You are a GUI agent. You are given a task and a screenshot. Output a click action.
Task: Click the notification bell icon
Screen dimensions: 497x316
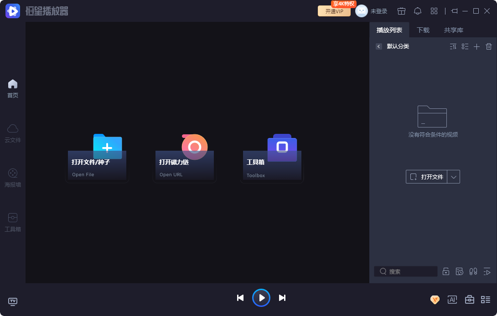click(x=418, y=11)
